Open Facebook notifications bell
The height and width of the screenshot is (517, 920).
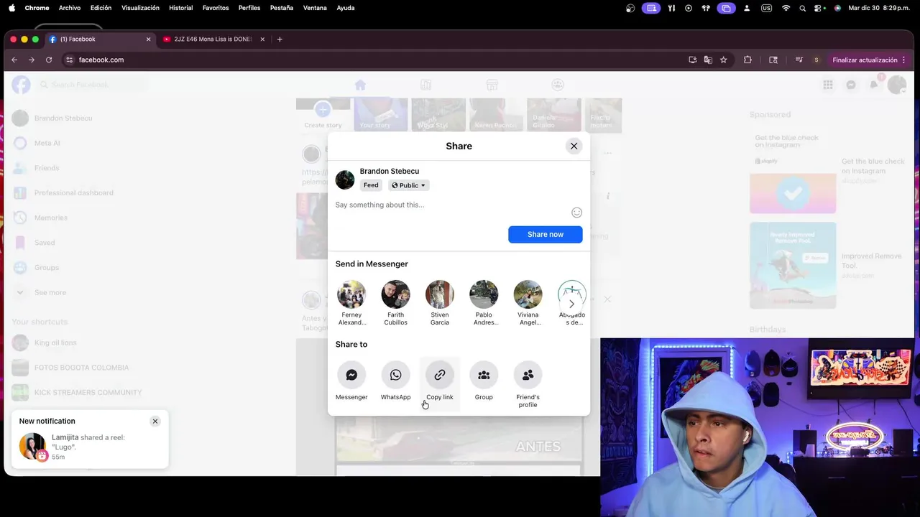(x=874, y=85)
